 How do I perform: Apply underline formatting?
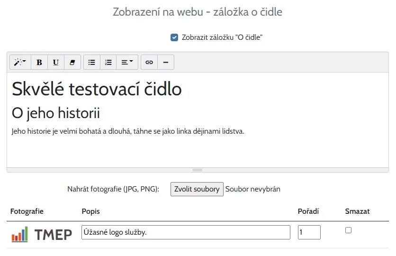pos(56,62)
